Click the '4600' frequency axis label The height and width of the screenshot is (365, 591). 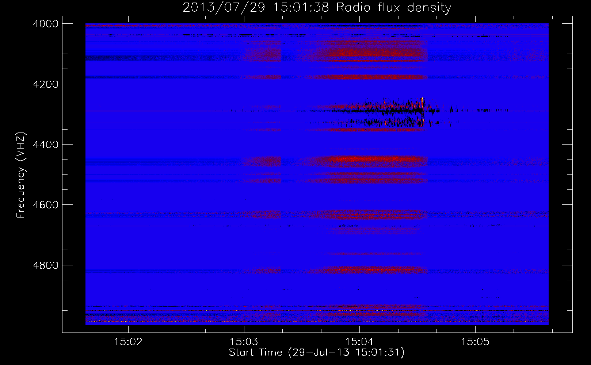[x=46, y=205]
